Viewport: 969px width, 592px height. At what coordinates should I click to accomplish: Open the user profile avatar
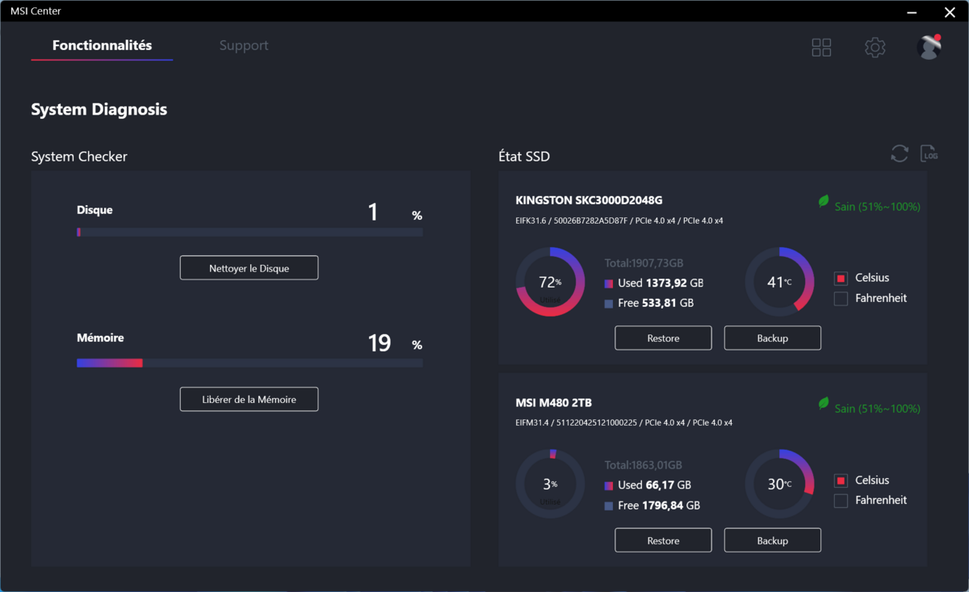point(929,48)
